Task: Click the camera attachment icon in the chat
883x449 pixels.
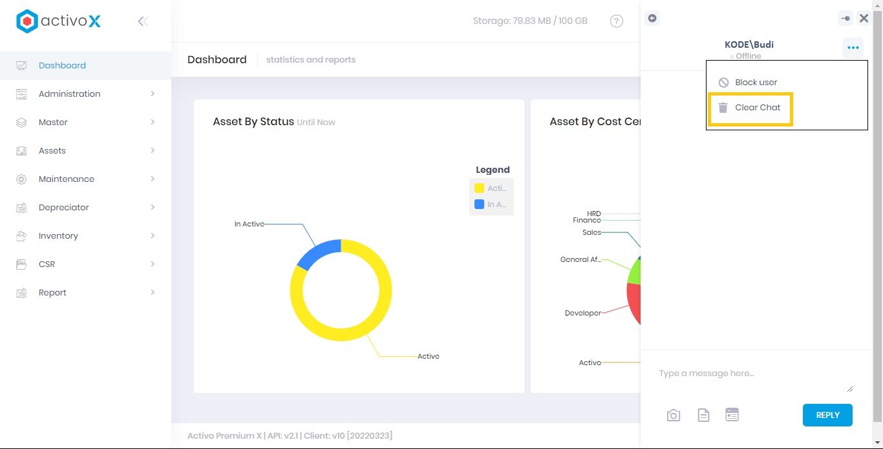Action: pyautogui.click(x=673, y=415)
